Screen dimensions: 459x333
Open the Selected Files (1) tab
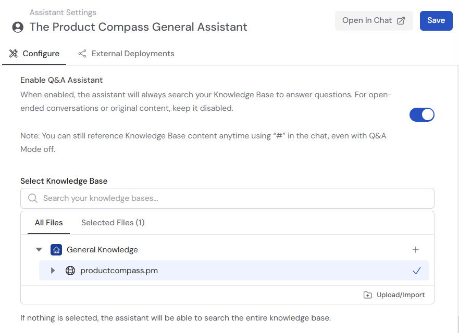[113, 223]
